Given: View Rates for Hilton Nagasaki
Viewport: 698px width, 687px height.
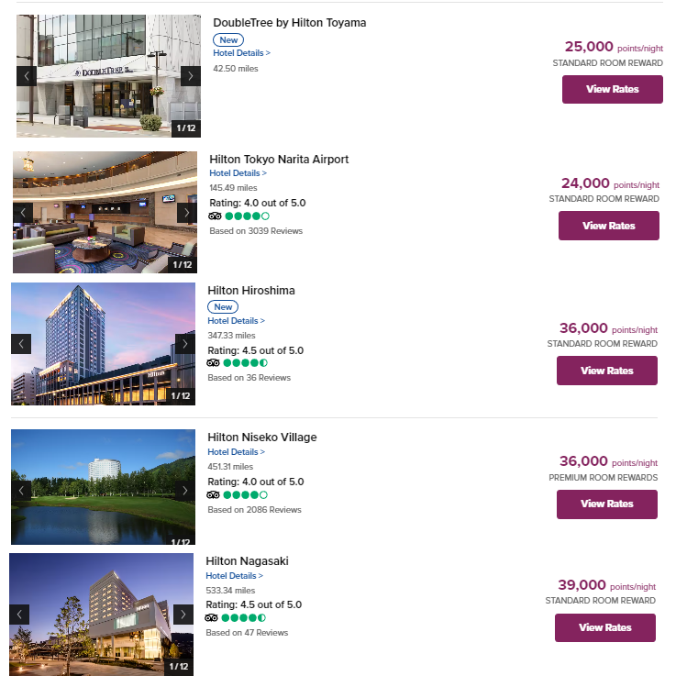Looking at the screenshot, I should [x=604, y=627].
